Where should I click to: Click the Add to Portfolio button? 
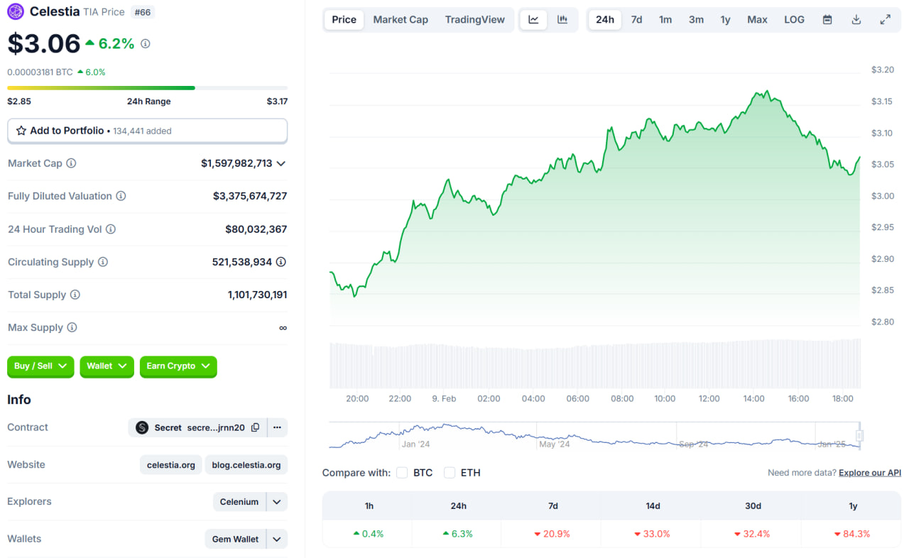(148, 131)
